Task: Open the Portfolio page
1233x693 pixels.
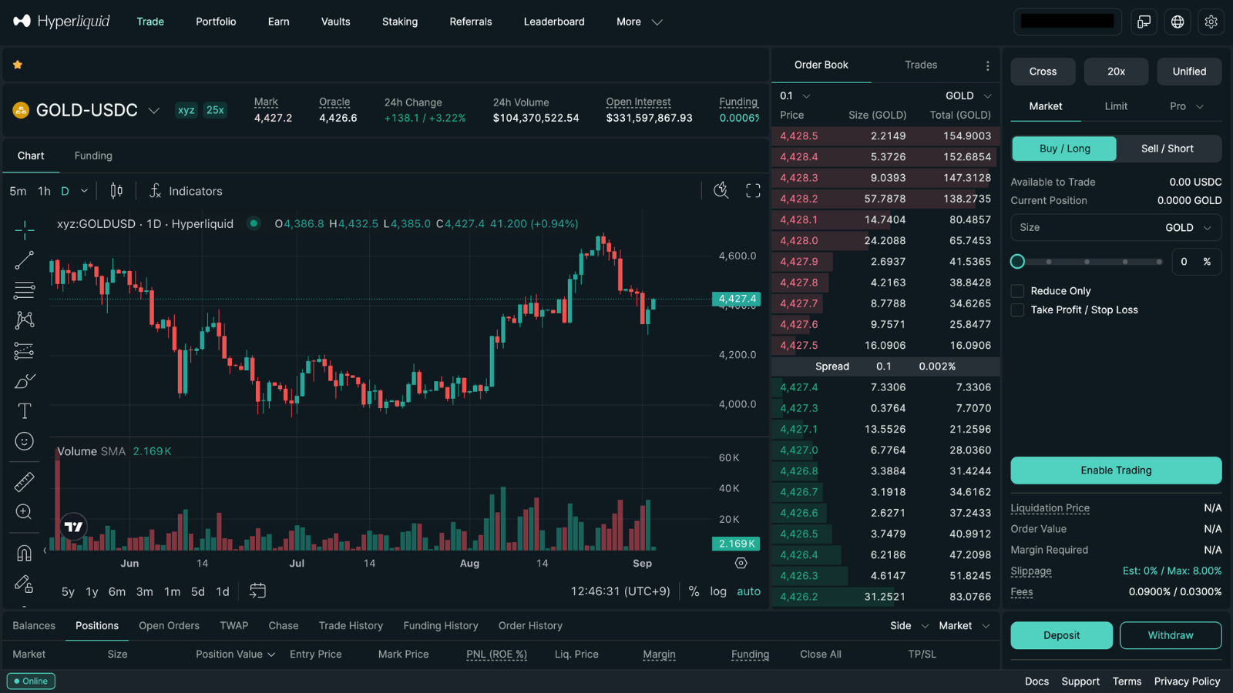Action: click(x=216, y=22)
